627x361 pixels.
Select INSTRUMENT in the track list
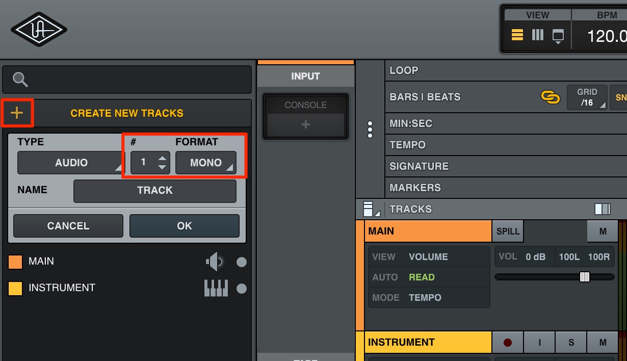[62, 288]
